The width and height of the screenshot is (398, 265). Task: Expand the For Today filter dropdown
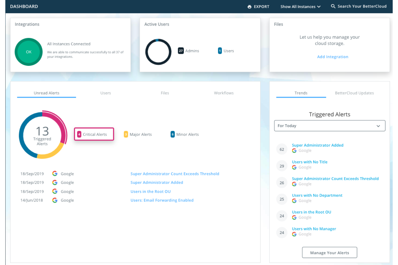[329, 126]
